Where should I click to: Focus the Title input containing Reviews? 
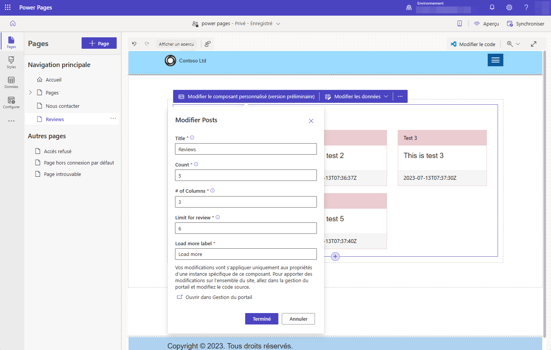(x=246, y=149)
